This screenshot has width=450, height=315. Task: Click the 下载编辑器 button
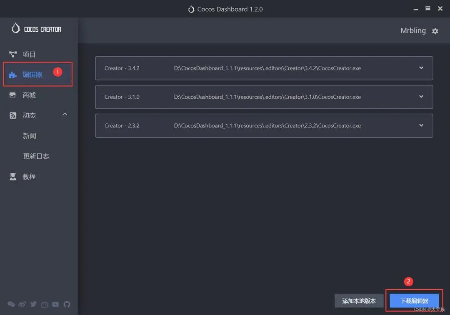[414, 301]
